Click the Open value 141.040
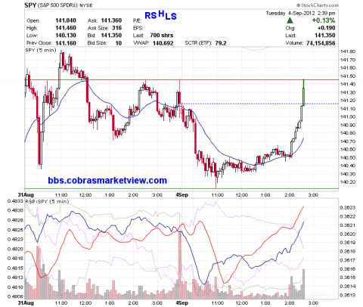The image size is (363, 307). tap(66, 20)
